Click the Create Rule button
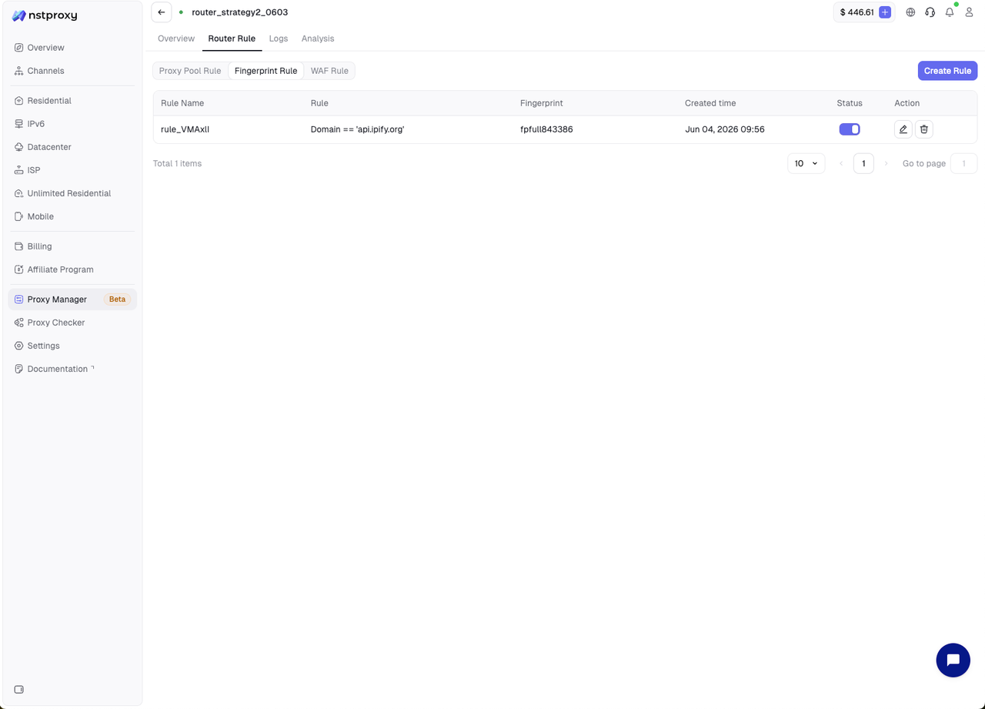985x709 pixels. [x=947, y=71]
